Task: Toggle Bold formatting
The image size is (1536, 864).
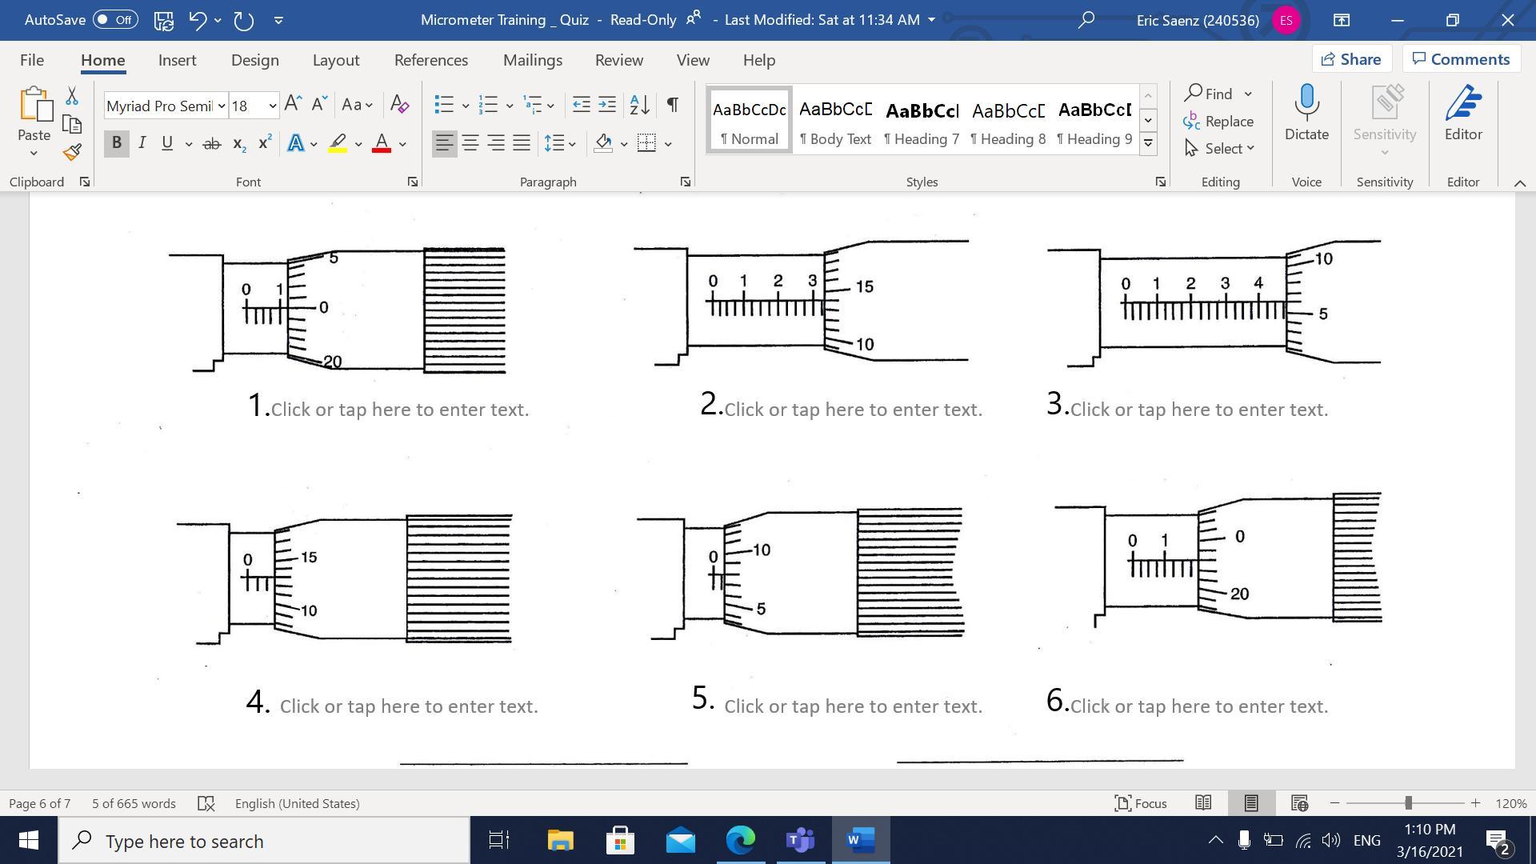Action: pos(117,143)
